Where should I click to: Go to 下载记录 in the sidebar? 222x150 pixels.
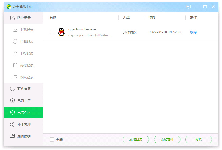tap(23, 30)
